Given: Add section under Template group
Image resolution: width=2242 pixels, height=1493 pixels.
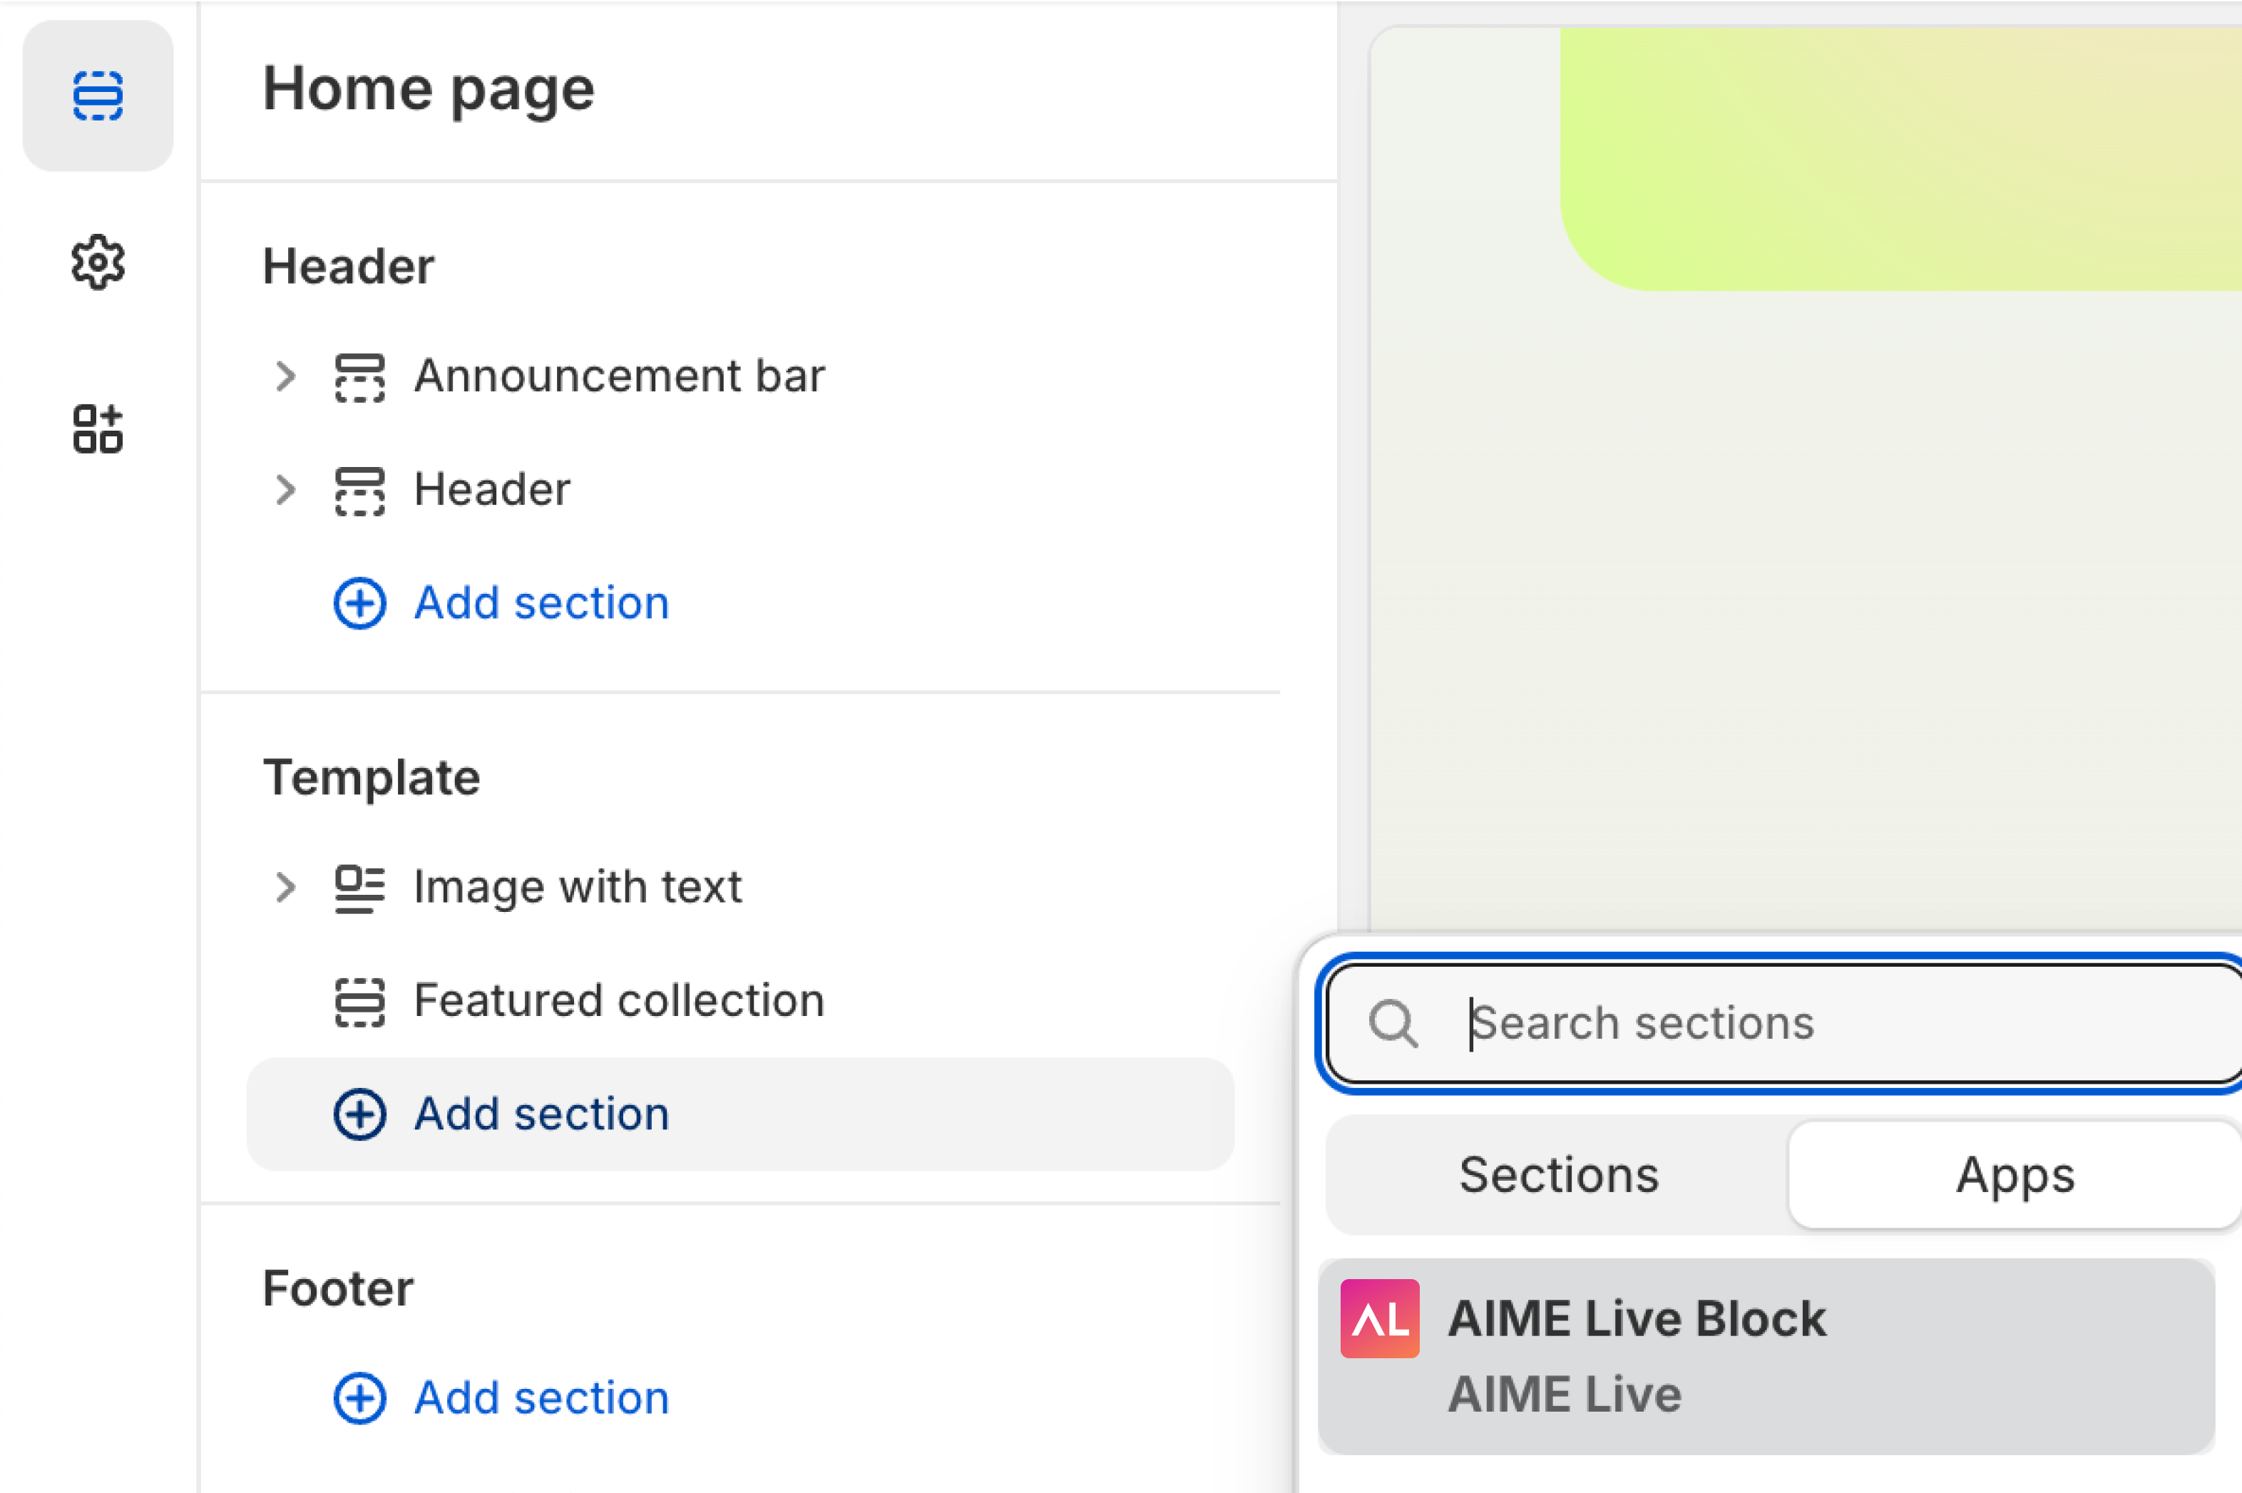Looking at the screenshot, I should click(740, 1114).
